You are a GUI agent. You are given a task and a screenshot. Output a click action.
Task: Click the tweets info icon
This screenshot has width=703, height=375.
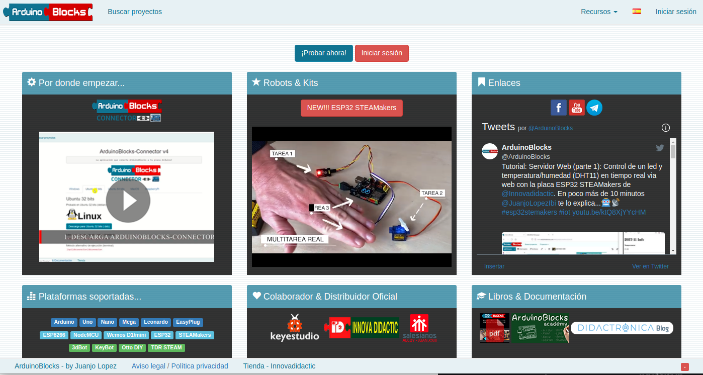[x=666, y=128]
